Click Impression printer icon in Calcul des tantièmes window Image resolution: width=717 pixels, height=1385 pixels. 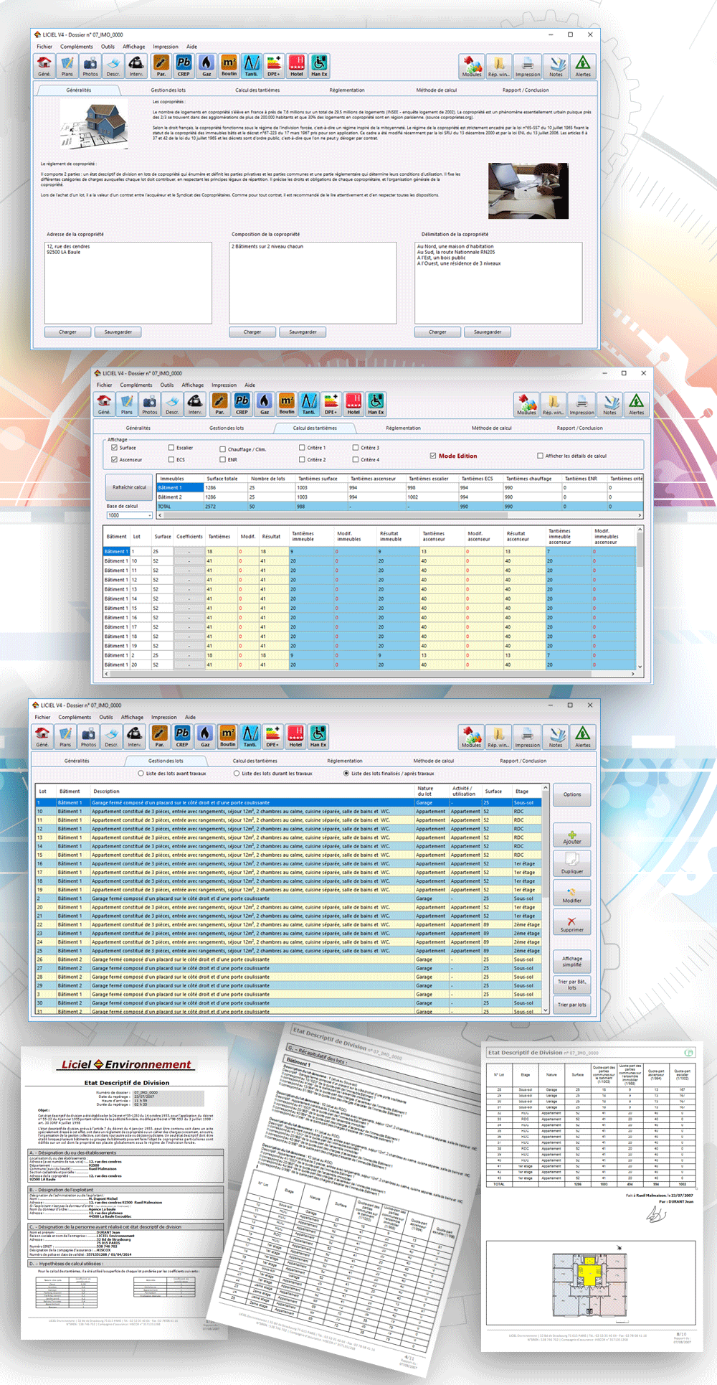point(581,404)
